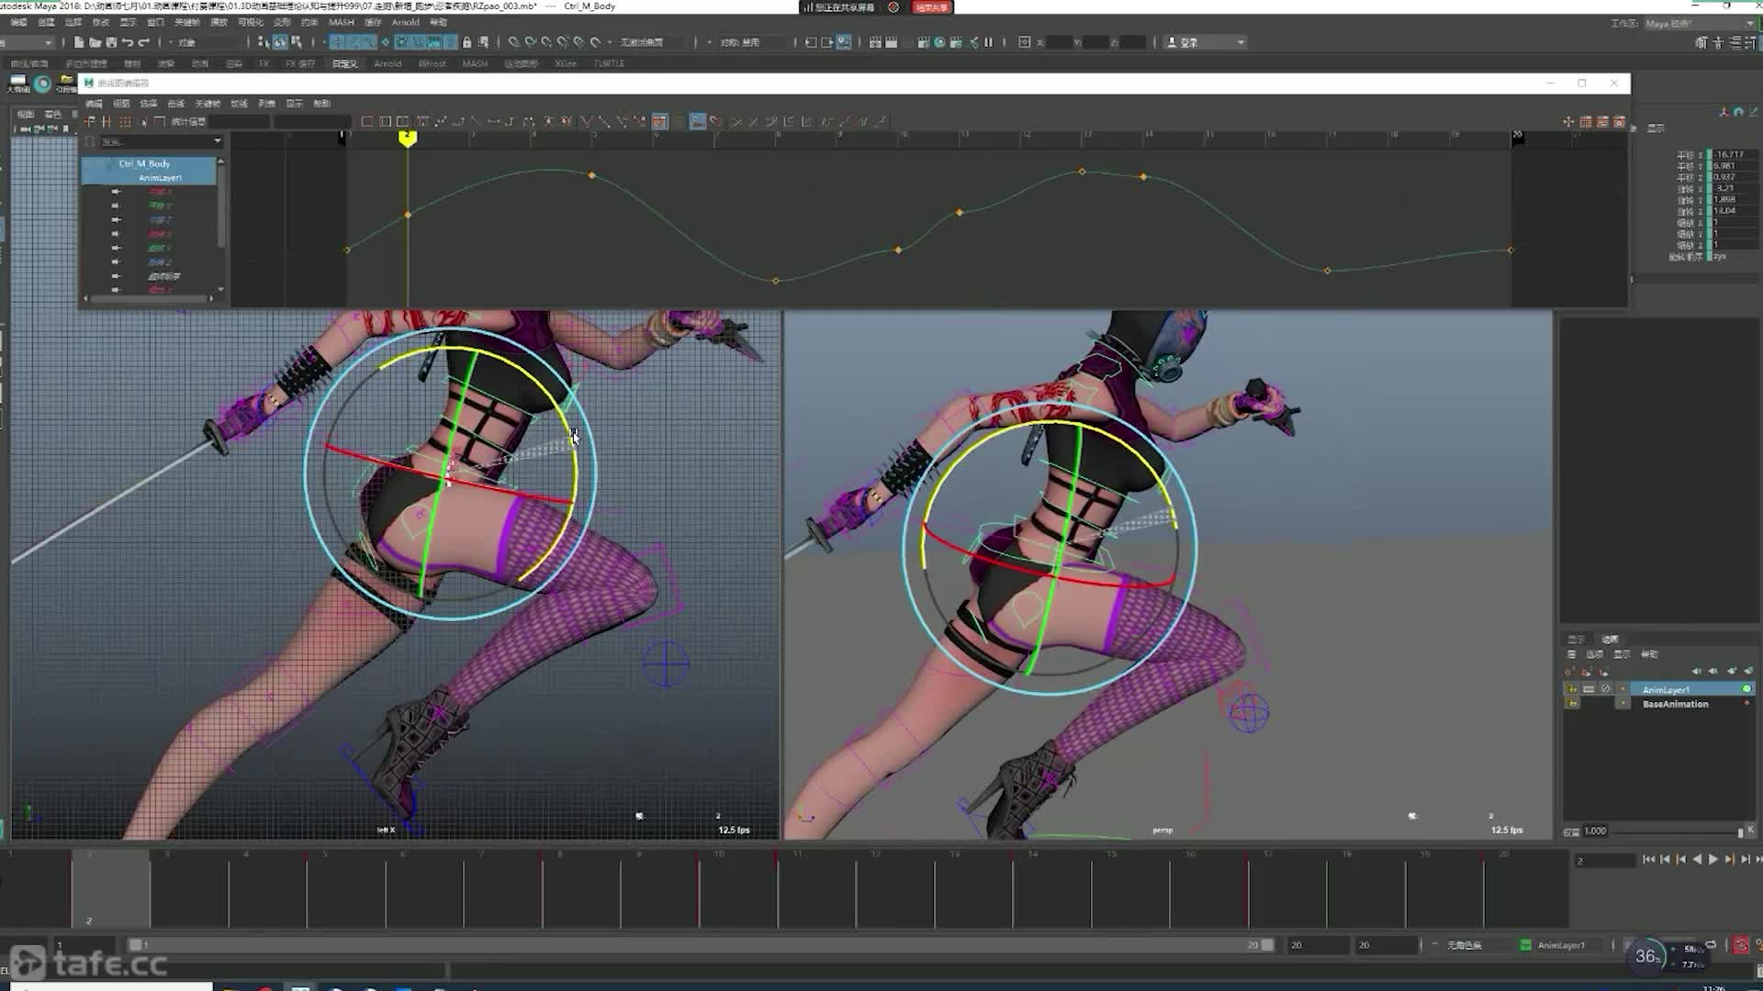Toggle the lock on the BaseAnimation layer

click(x=1572, y=704)
